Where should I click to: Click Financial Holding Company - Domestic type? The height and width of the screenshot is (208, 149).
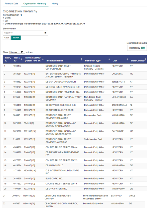94,67
